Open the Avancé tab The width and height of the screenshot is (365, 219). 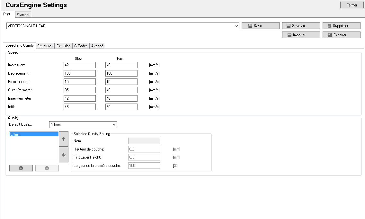[97, 46]
